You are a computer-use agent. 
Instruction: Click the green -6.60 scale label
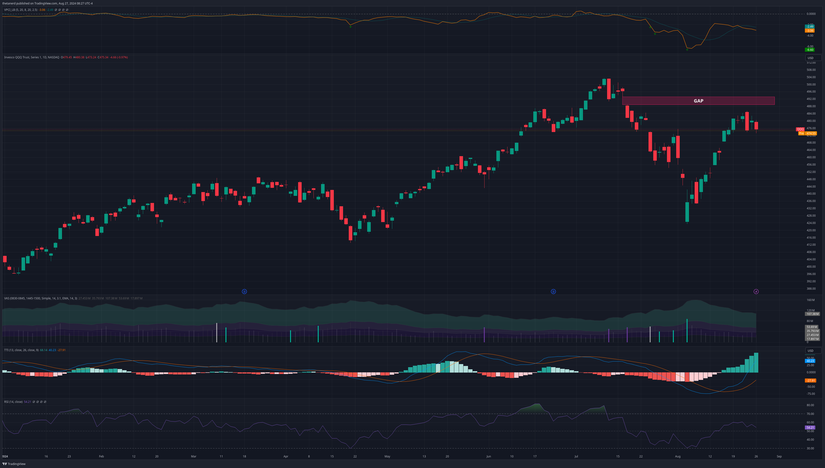pyautogui.click(x=810, y=50)
